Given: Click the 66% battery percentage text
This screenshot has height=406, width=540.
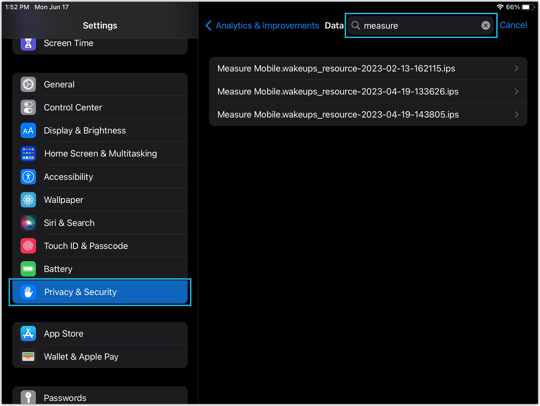Looking at the screenshot, I should (513, 7).
